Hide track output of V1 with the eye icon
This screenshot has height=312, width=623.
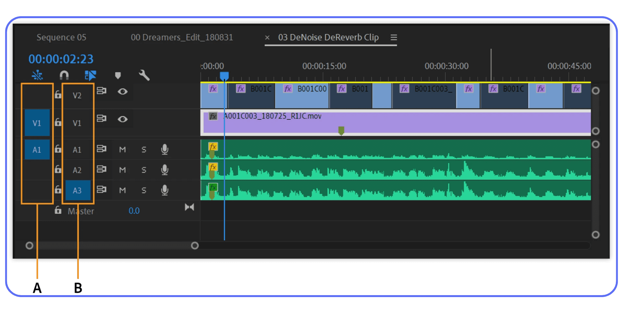pos(122,119)
